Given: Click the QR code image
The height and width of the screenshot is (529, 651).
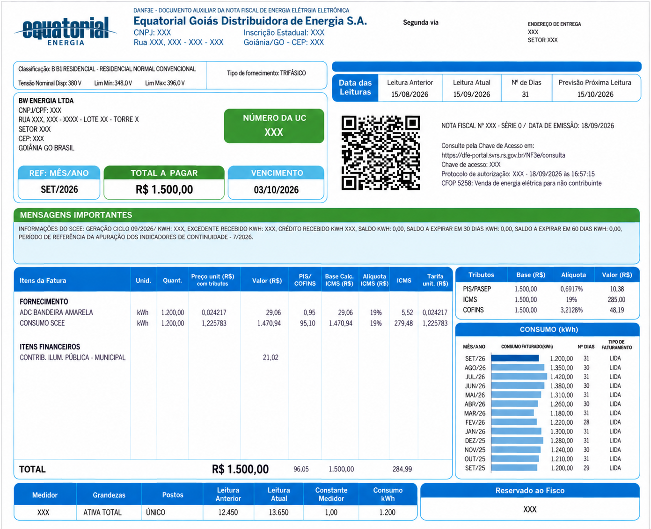Looking at the screenshot, I should point(380,152).
